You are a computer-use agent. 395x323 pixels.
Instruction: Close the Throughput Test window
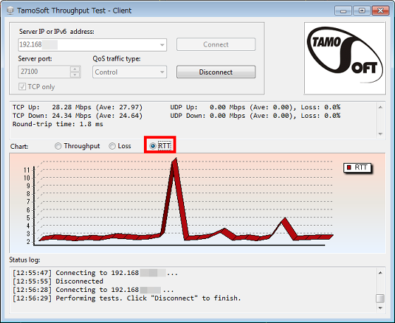pos(381,11)
